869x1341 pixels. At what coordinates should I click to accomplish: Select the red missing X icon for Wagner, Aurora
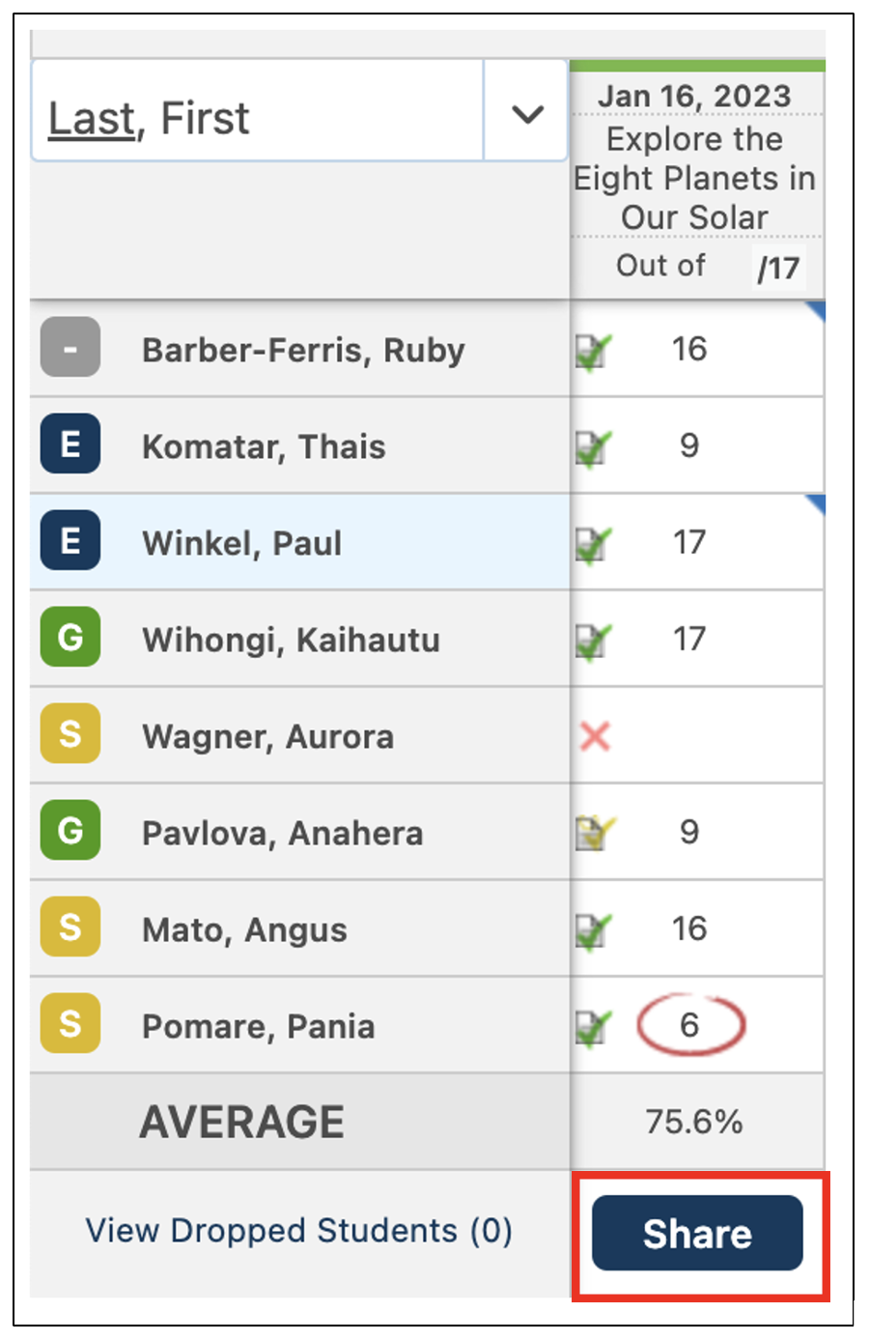click(x=596, y=734)
